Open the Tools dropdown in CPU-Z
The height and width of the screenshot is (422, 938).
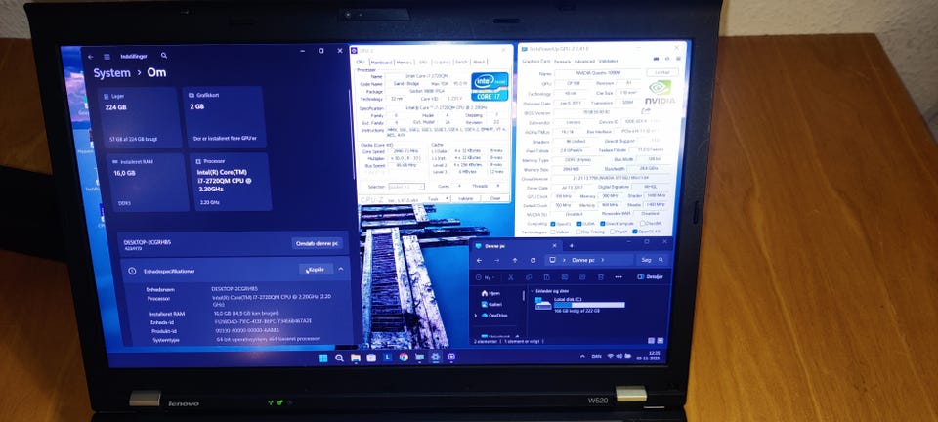click(436, 198)
